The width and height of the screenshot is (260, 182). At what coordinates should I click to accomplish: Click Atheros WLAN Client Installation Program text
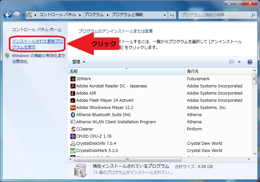coord(116,122)
